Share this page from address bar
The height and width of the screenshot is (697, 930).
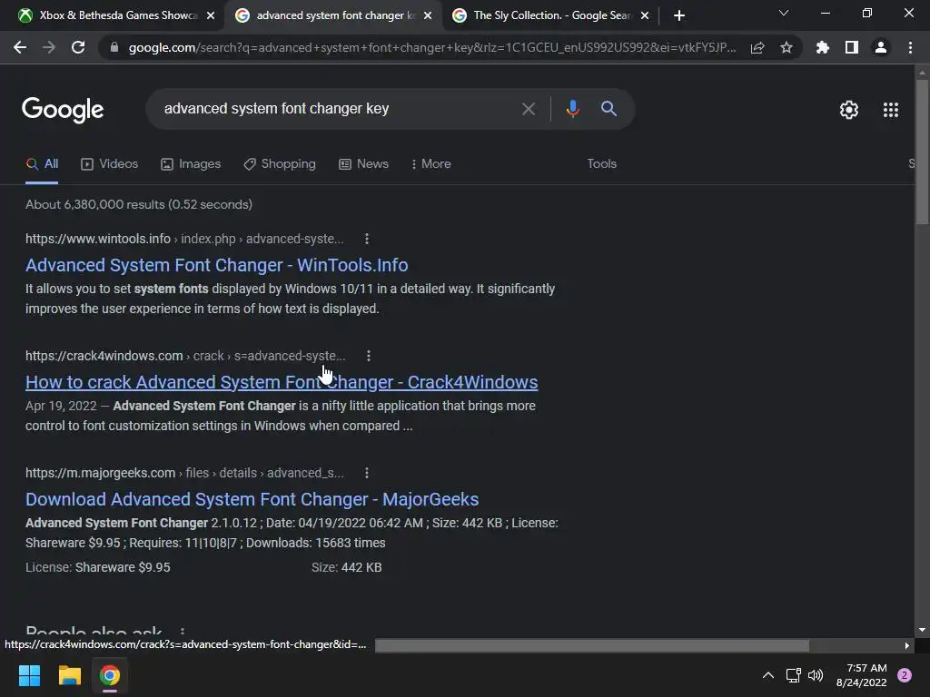pos(757,48)
